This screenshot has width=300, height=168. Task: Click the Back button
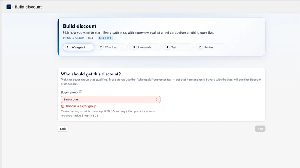point(63,129)
